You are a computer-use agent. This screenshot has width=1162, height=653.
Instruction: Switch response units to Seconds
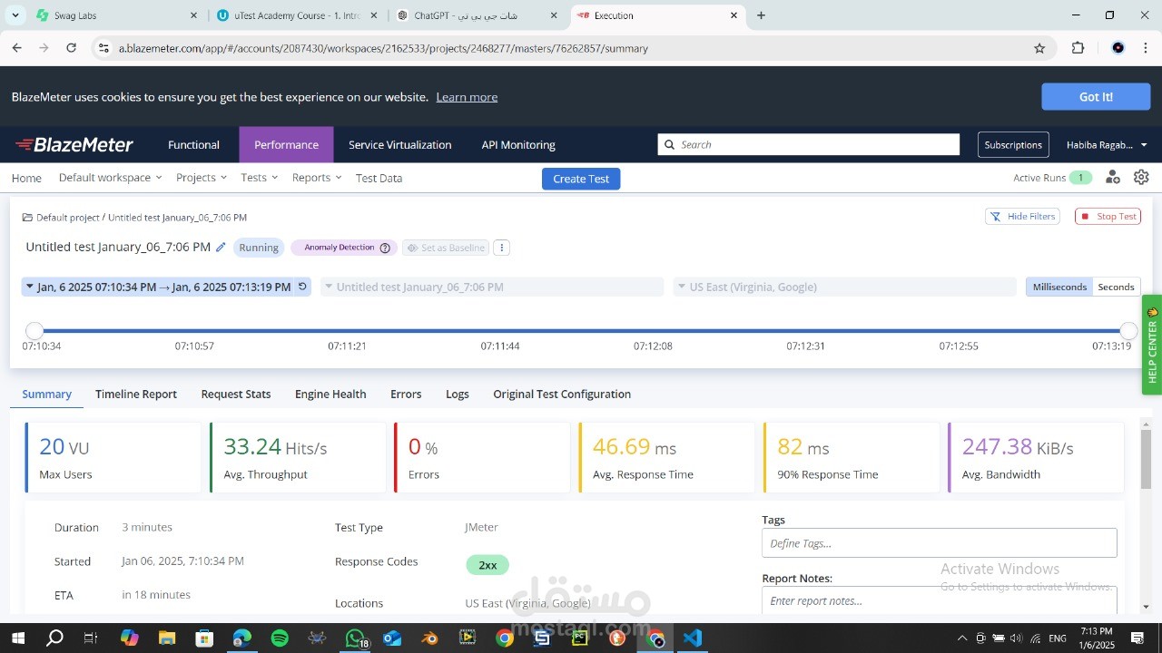1116,287
